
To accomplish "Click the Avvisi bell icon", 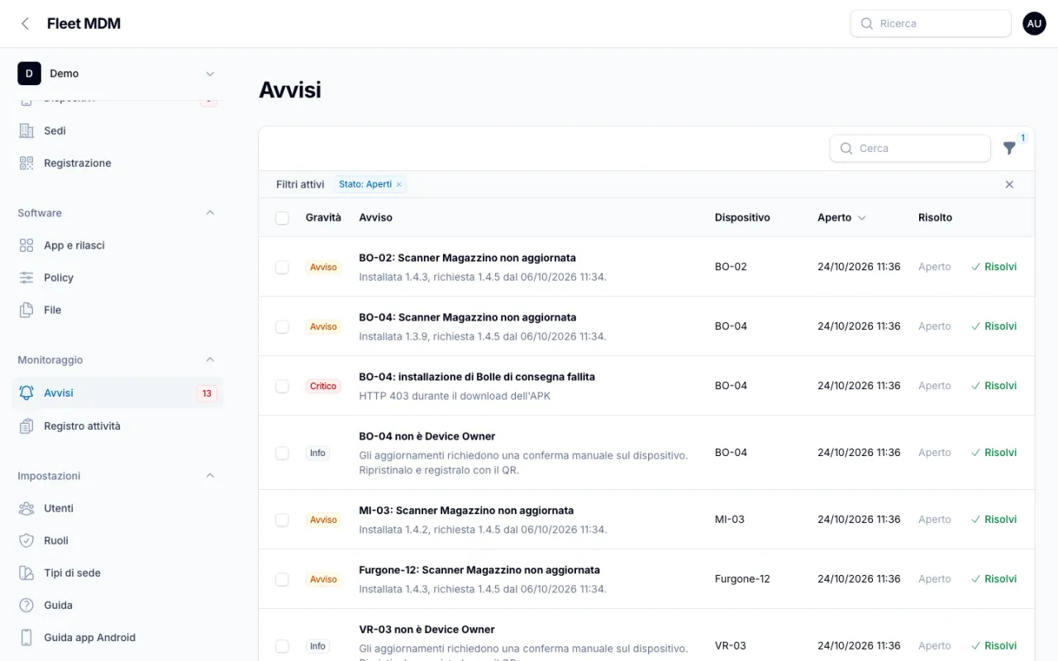I will tap(26, 393).
